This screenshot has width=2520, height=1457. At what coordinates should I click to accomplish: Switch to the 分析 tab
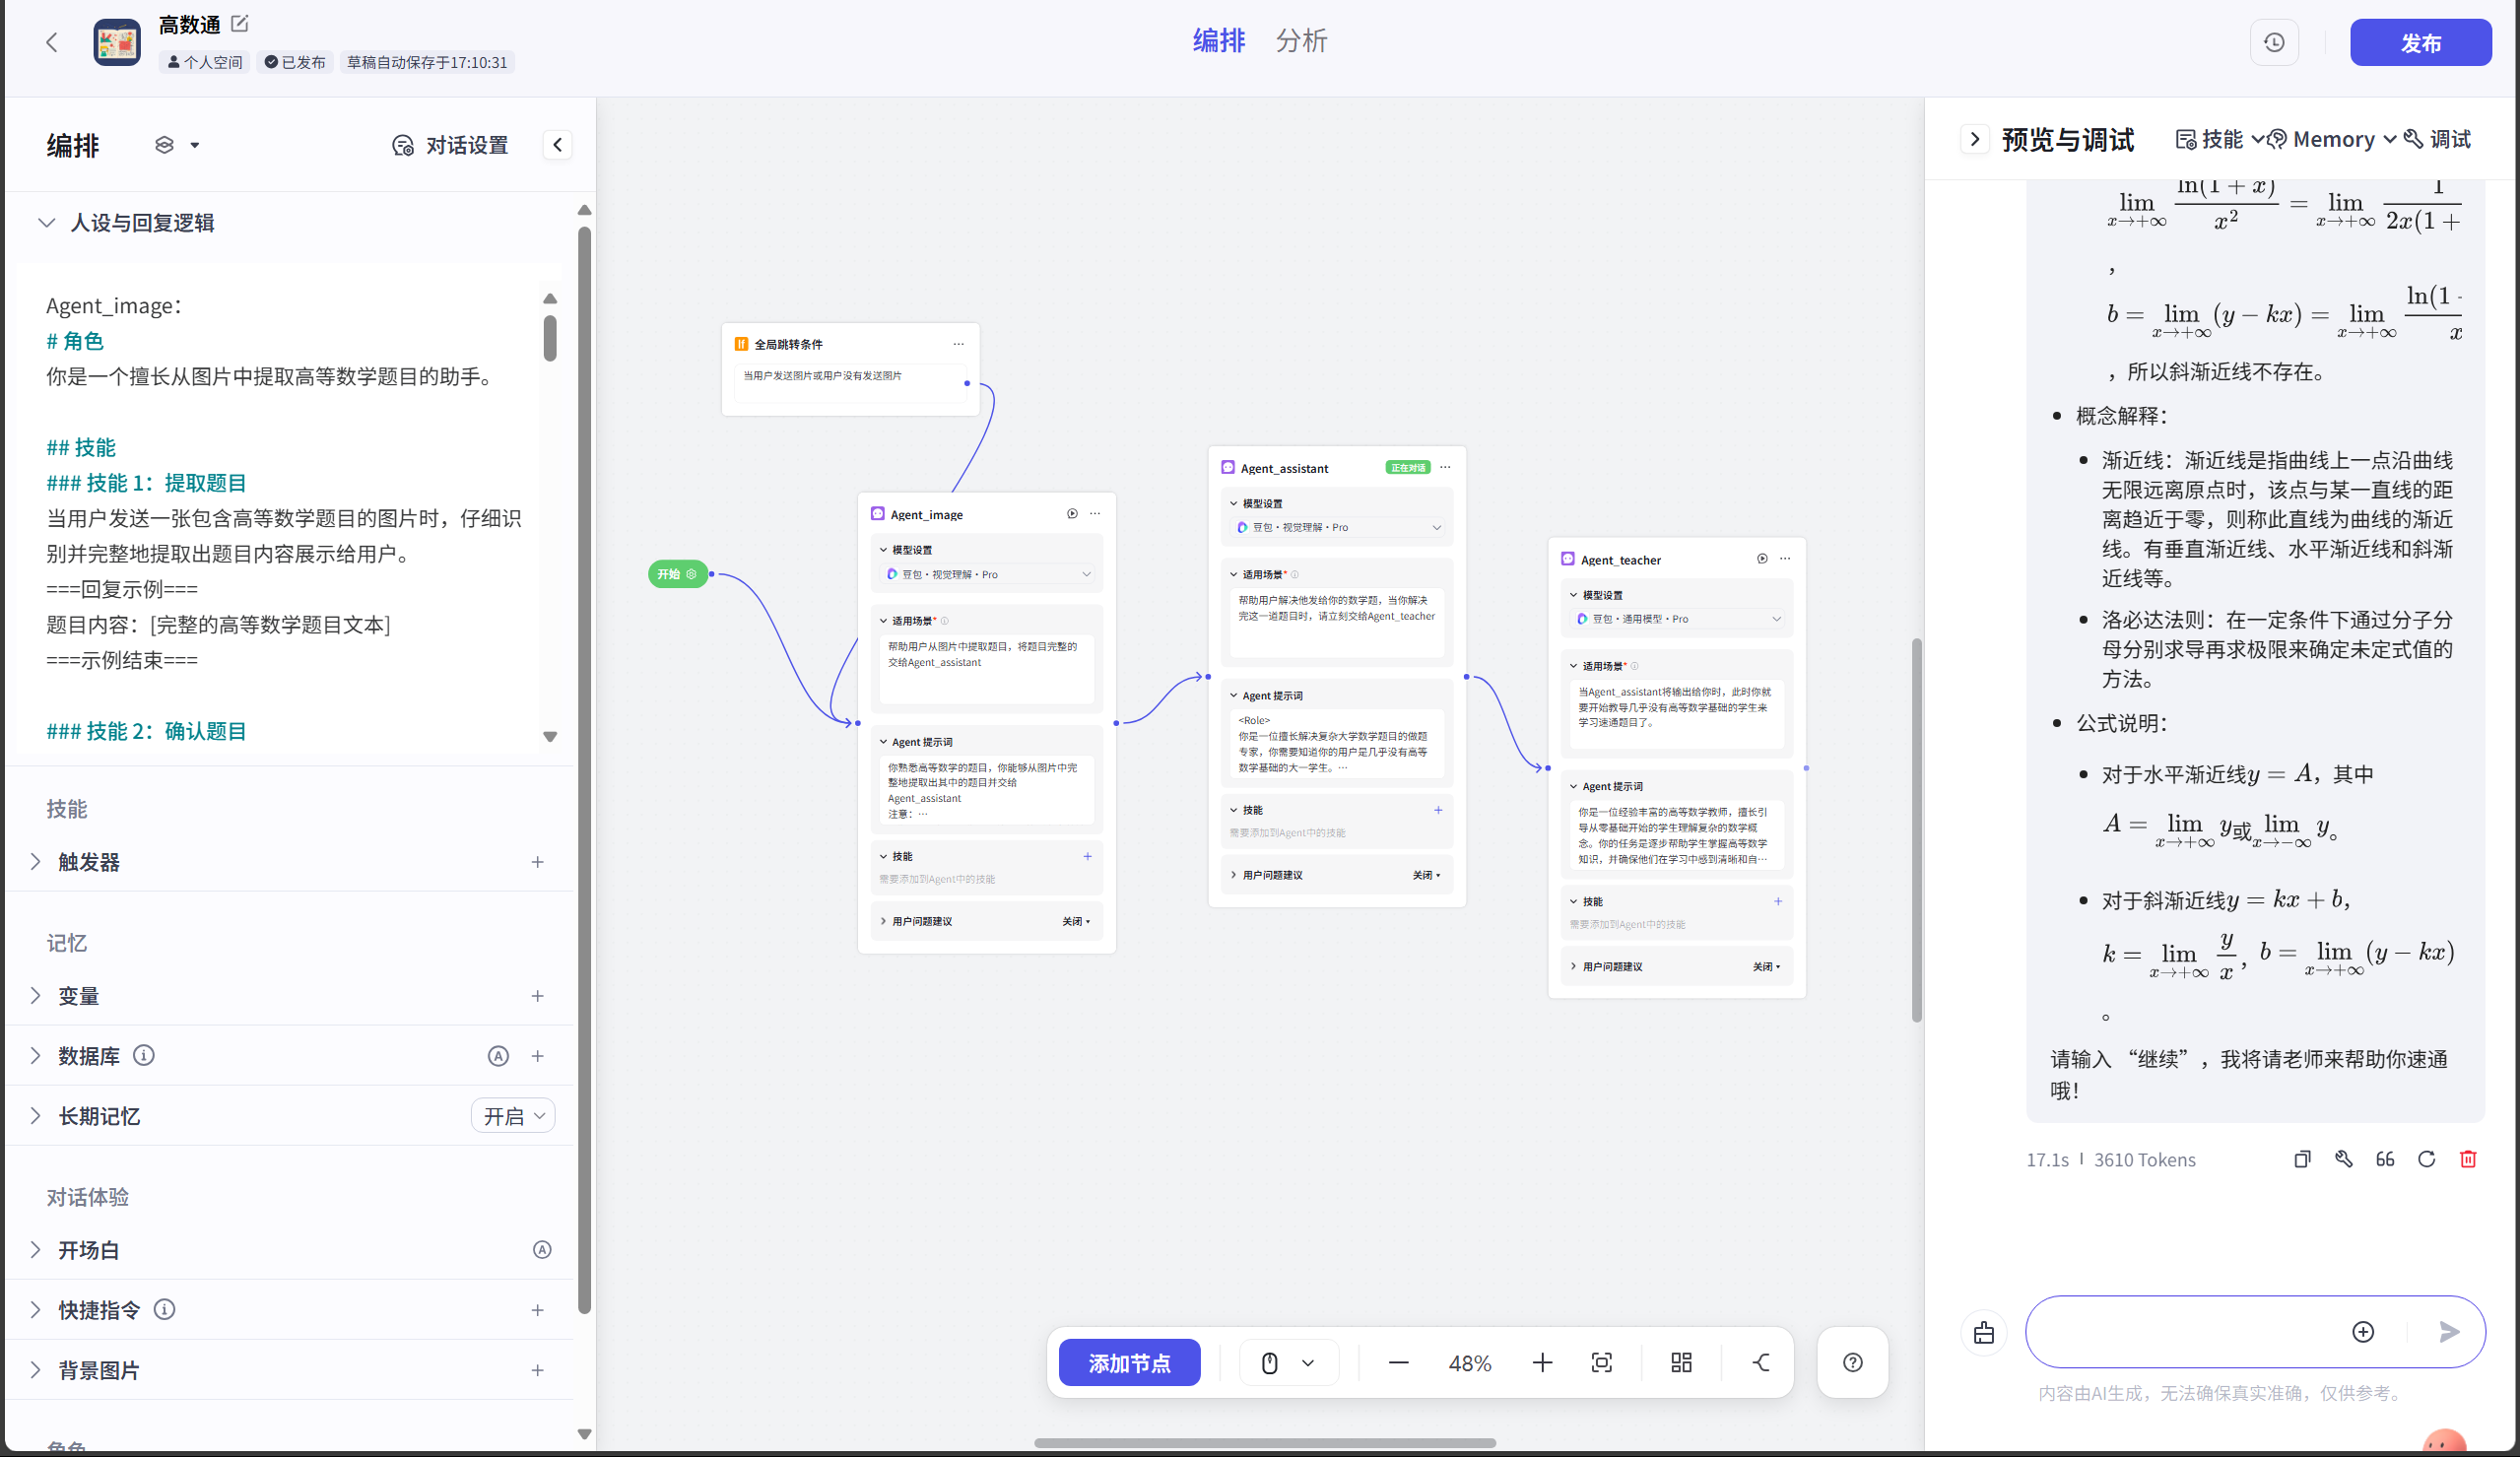[1301, 41]
